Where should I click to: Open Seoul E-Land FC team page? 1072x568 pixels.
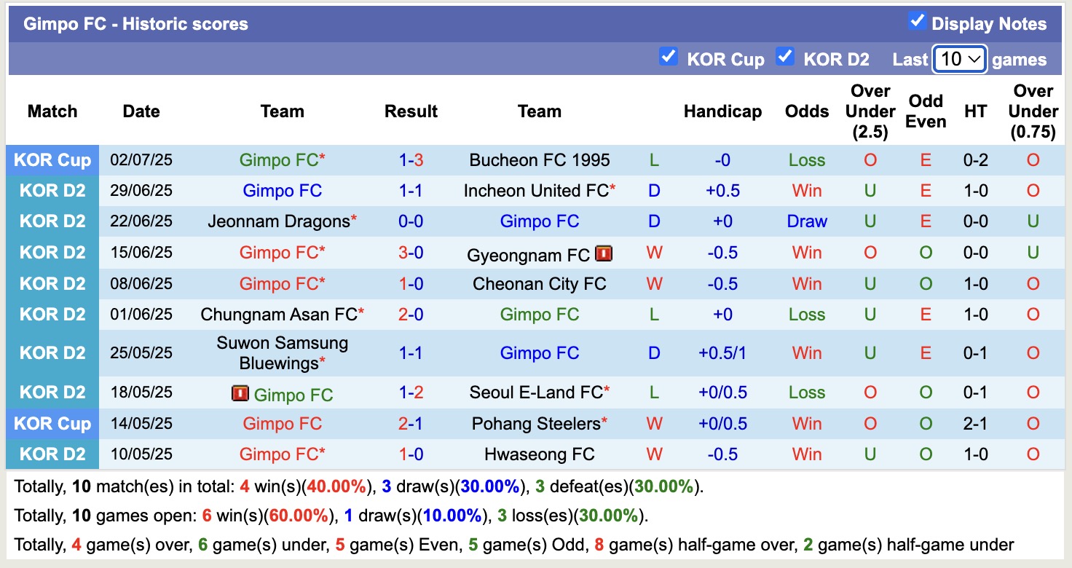535,393
